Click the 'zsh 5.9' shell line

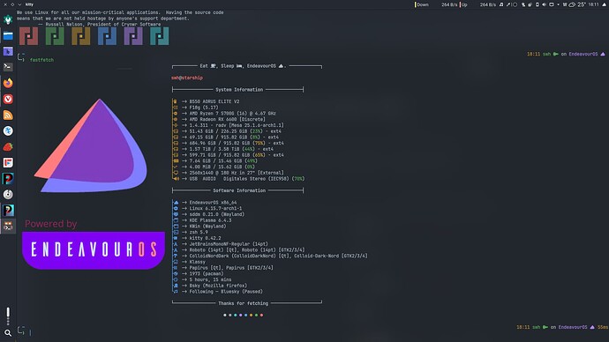pyautogui.click(x=199, y=233)
